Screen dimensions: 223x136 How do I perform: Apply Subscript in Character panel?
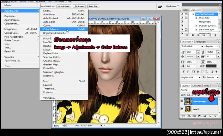(206, 72)
